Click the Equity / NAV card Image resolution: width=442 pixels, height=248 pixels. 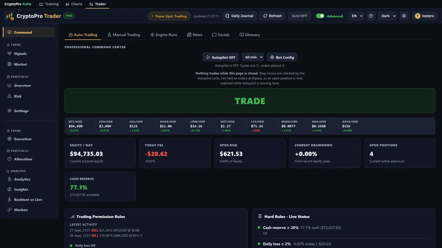coord(100,153)
